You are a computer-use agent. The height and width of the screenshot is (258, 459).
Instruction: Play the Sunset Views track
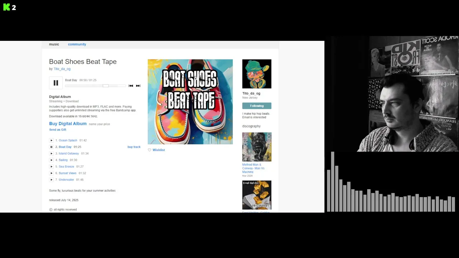click(x=51, y=173)
